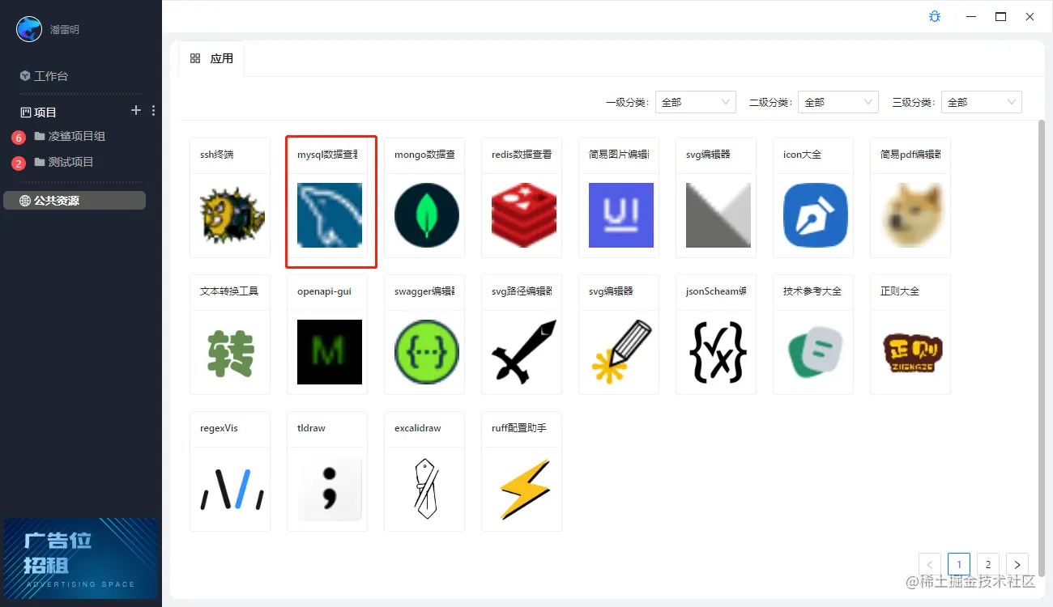Go to page 2

(987, 564)
